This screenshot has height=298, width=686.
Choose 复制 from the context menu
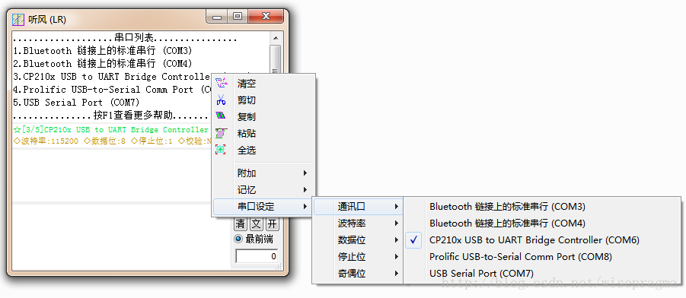pos(263,116)
